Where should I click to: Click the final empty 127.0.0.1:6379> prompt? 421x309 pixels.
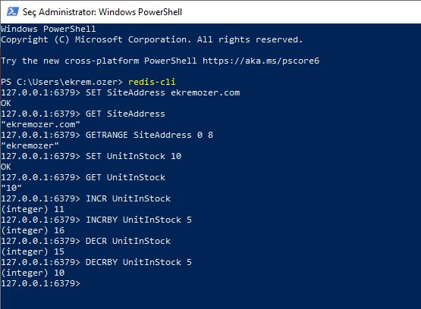(40, 283)
